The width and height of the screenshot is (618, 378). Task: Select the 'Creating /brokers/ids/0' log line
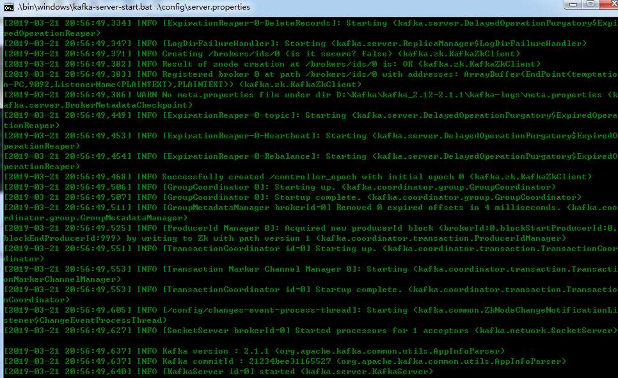(x=262, y=54)
